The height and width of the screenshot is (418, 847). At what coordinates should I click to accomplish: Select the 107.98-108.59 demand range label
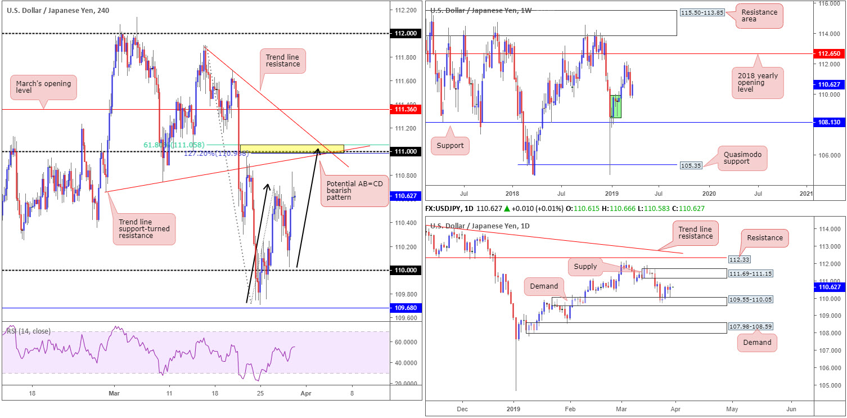[750, 326]
